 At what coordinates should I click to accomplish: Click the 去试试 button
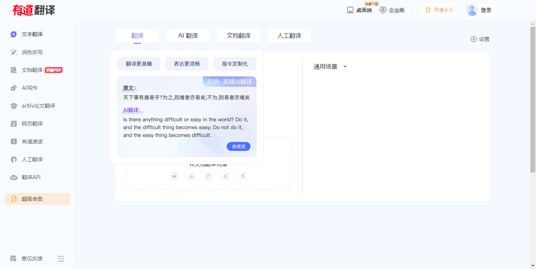(x=239, y=146)
